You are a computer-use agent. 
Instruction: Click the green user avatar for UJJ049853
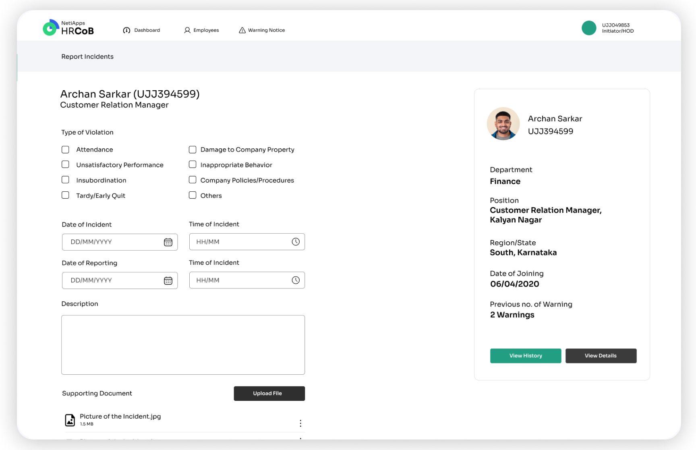pyautogui.click(x=589, y=28)
